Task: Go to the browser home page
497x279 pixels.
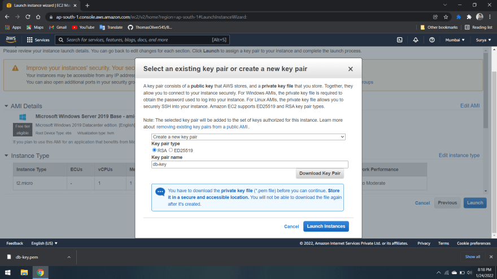Action: click(38, 17)
